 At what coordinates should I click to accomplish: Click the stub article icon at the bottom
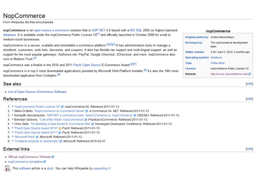tap(7, 168)
